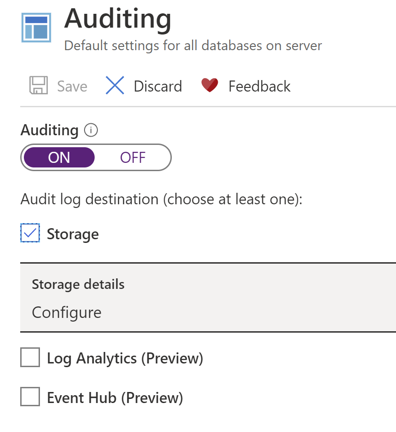Turn auditing ON with the toggle
Viewport: 396px width, 432px height.
click(x=59, y=157)
